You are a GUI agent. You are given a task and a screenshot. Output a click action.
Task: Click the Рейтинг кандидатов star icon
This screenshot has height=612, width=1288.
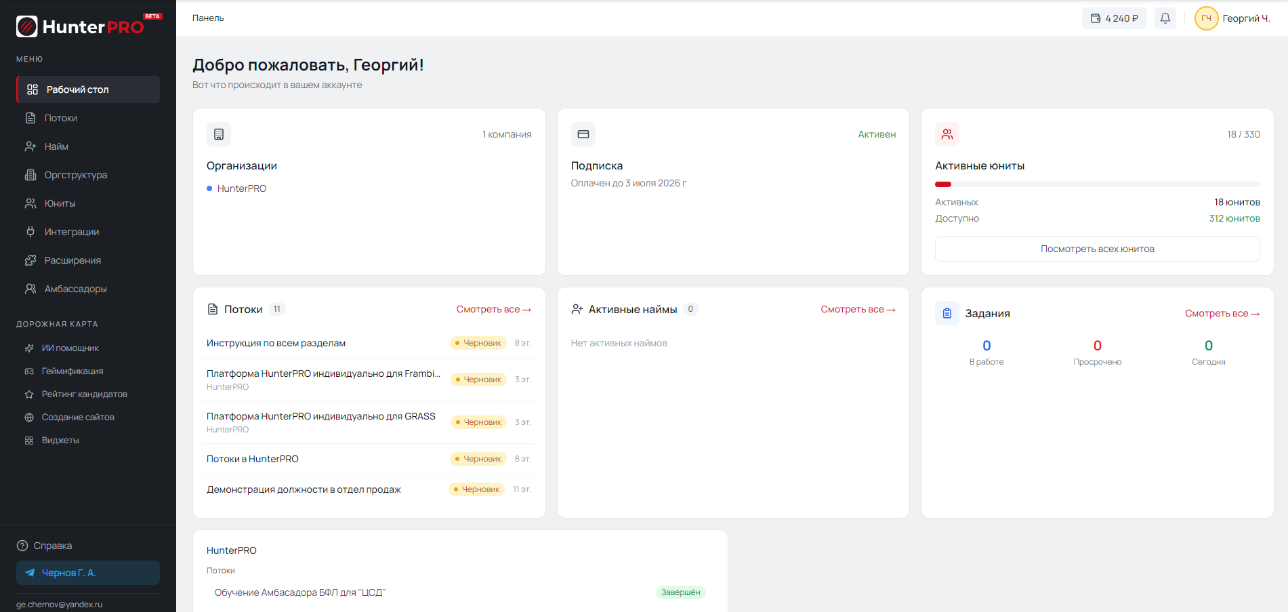pyautogui.click(x=29, y=394)
